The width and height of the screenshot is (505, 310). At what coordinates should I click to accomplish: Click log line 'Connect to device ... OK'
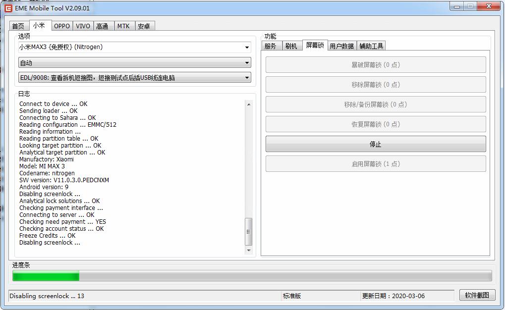(x=53, y=103)
